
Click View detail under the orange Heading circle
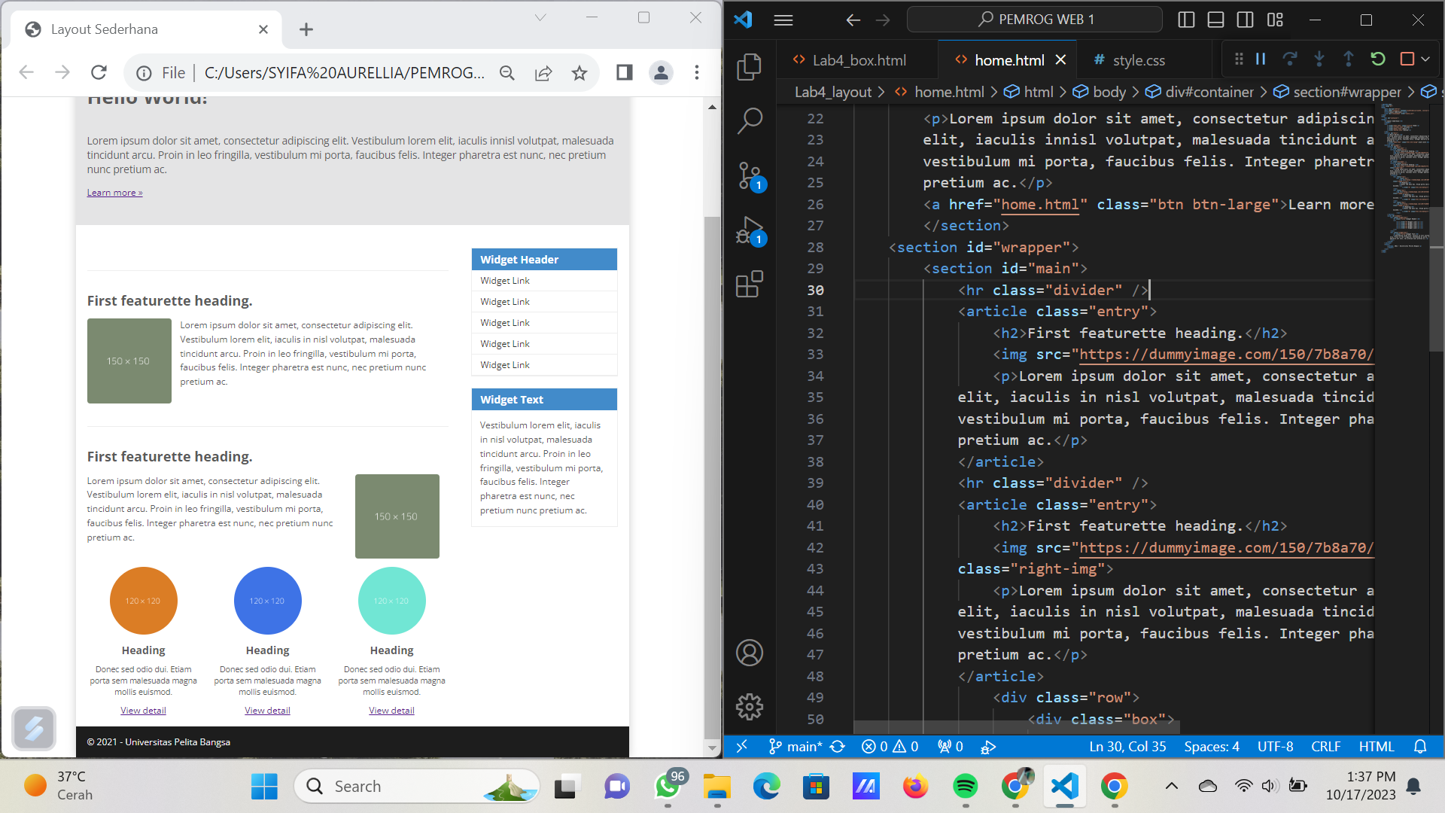pyautogui.click(x=143, y=710)
